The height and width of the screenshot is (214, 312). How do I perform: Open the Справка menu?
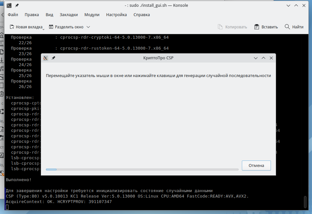(142, 15)
